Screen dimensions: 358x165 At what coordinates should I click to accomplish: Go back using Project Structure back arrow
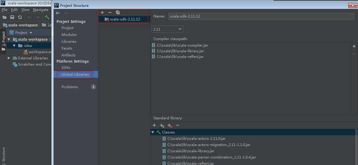[58, 13]
